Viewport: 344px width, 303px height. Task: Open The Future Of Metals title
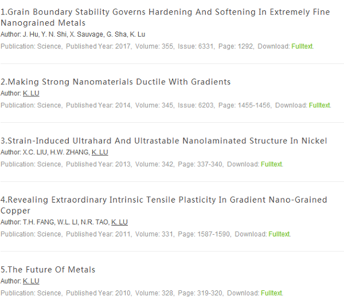[x=48, y=269]
